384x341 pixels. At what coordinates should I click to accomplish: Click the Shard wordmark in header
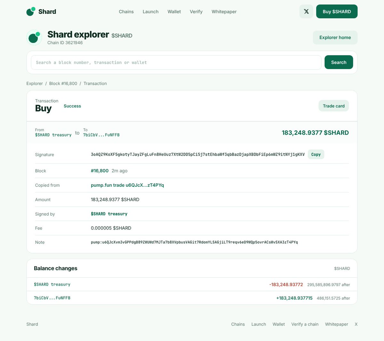47,12
